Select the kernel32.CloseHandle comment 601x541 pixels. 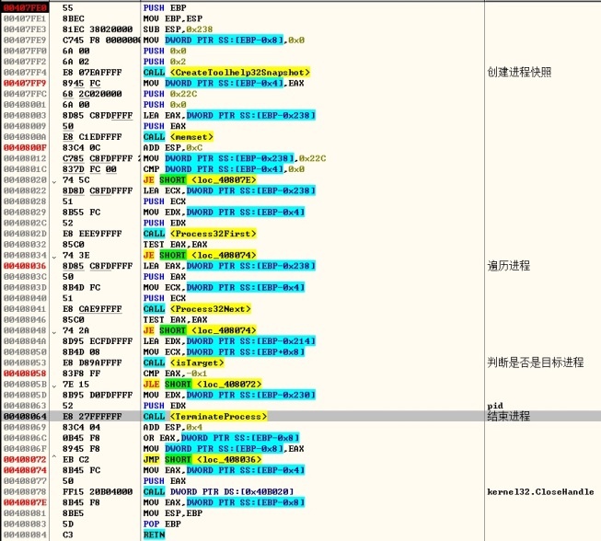(x=540, y=491)
